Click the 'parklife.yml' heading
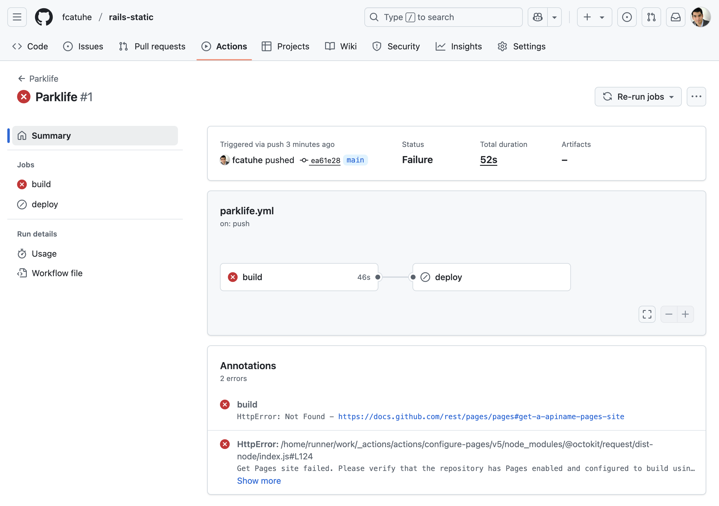719x506 pixels. coord(247,211)
